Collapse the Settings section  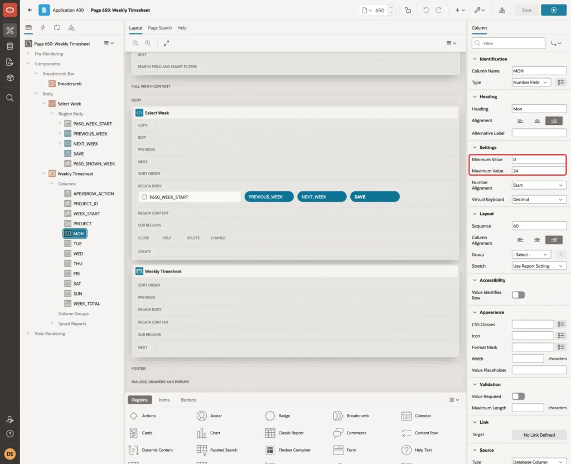[x=475, y=147]
